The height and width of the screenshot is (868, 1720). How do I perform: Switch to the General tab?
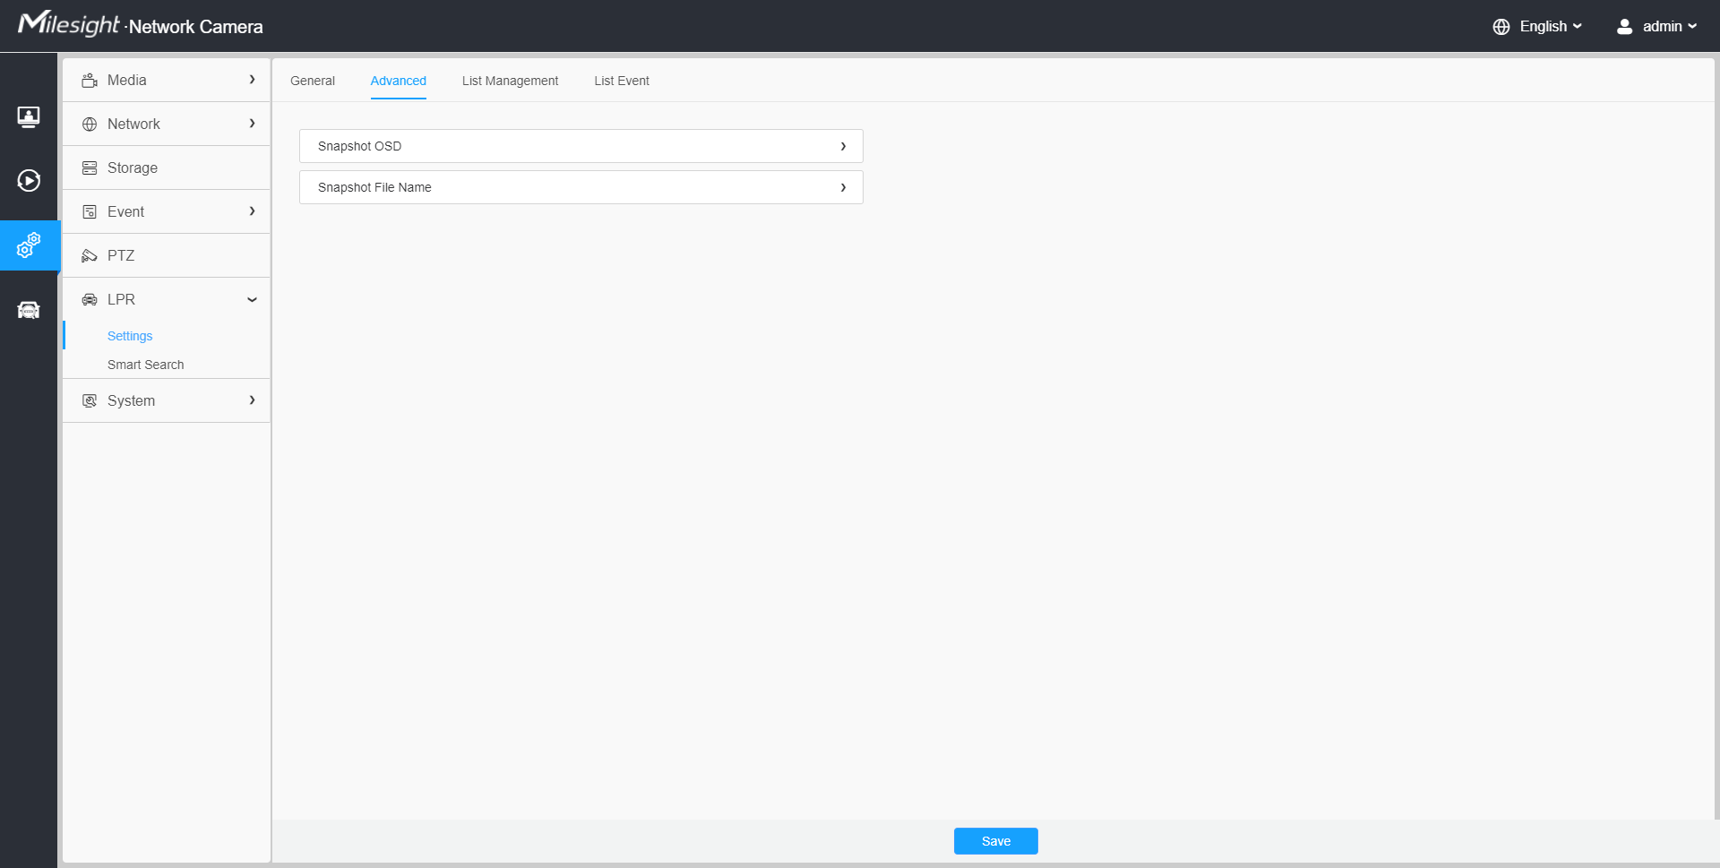[x=313, y=81]
